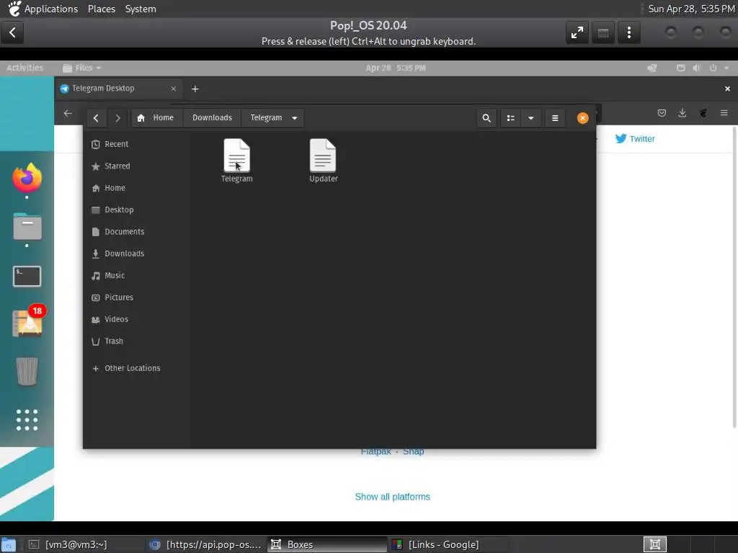Open the Files hamburger menu
Screen dimensions: 738x553
click(x=556, y=118)
